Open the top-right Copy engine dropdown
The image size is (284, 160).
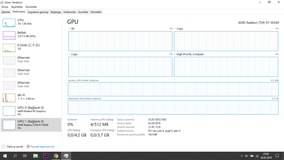175,29
